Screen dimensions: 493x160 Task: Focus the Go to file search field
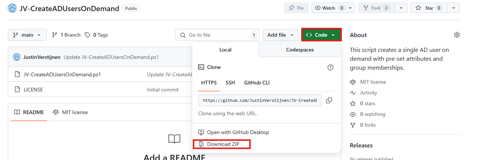217,35
